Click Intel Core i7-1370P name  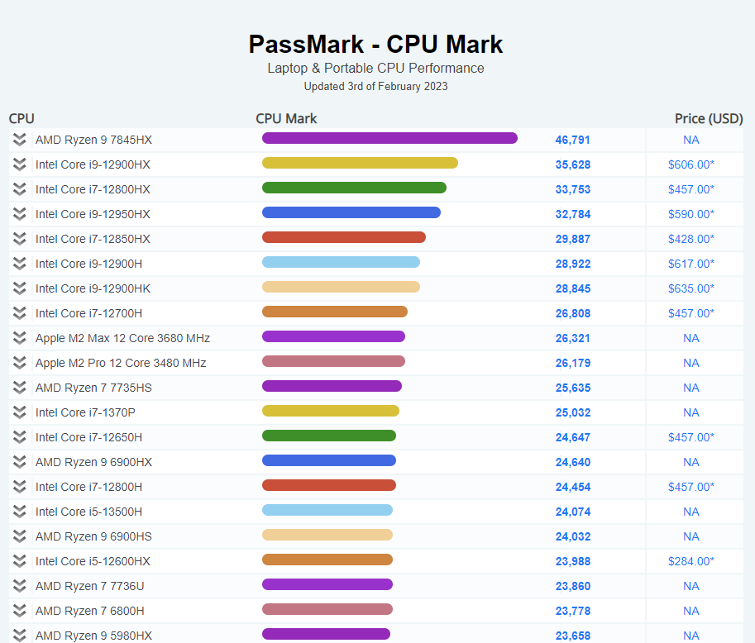pos(85,412)
